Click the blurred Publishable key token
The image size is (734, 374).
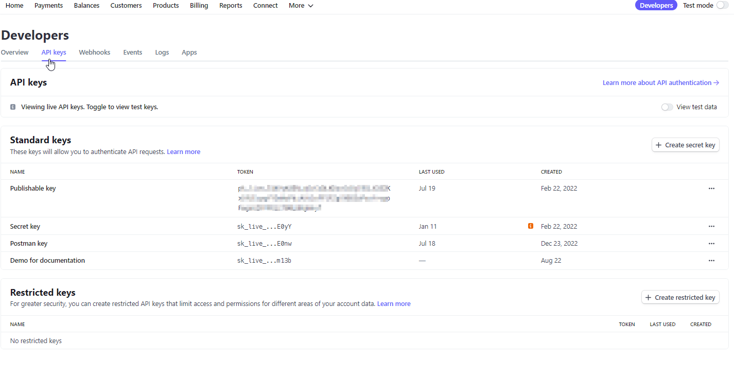[313, 198]
